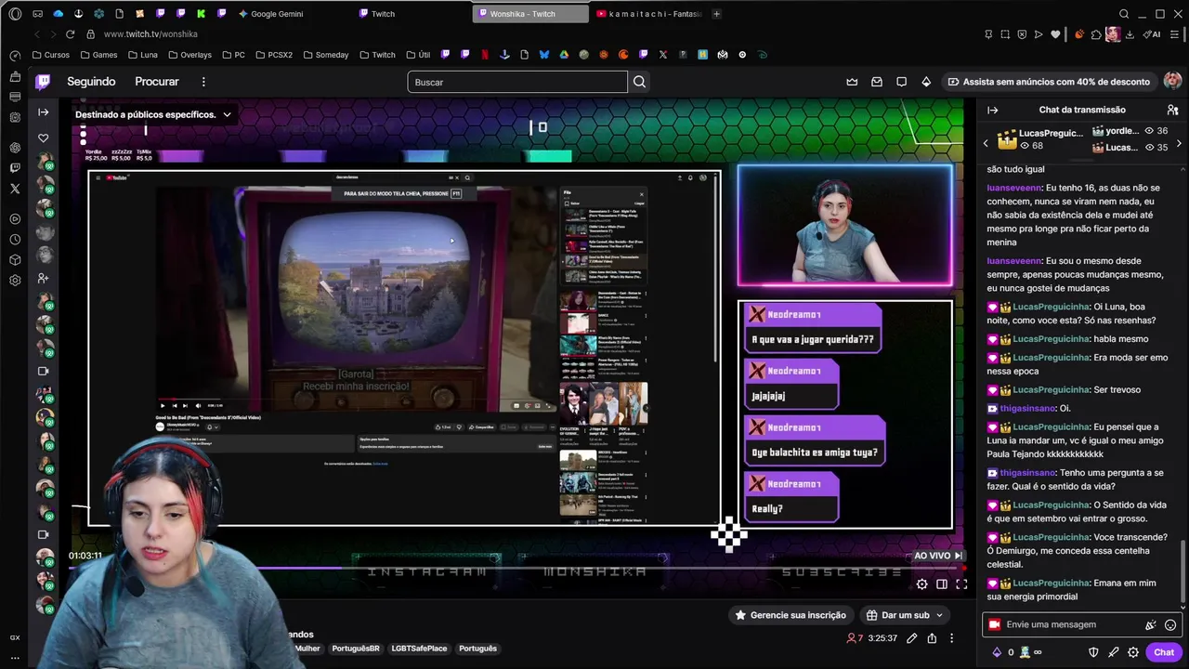This screenshot has height=669, width=1189.
Task: Click LucasPreguicinha username in Ser trevoso message
Action: pos(1051,390)
